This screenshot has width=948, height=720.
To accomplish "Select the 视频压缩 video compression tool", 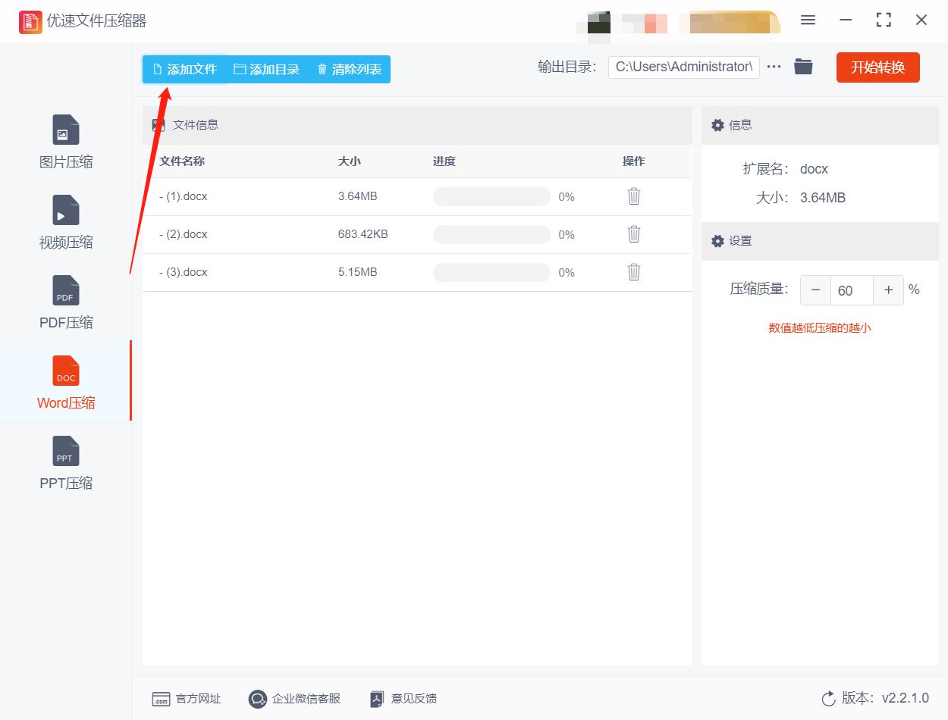I will tap(65, 223).
